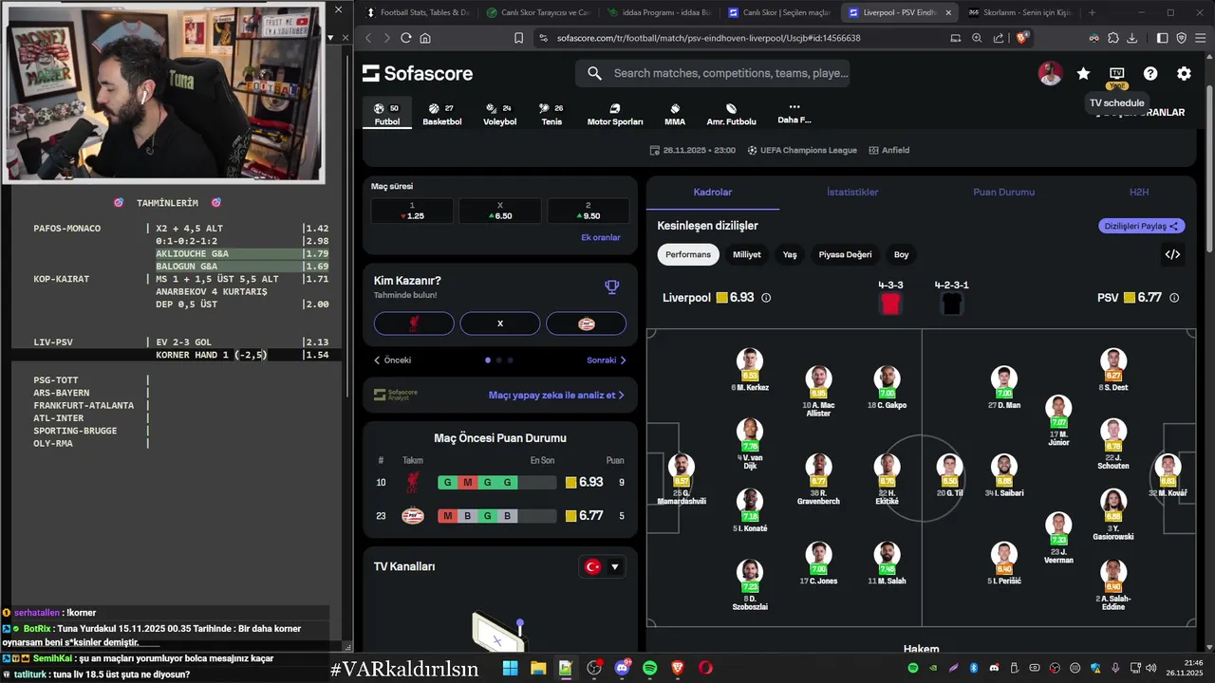
Task: Open Liverpool row in Maç Öncesi Puan Durumu
Action: click(500, 482)
